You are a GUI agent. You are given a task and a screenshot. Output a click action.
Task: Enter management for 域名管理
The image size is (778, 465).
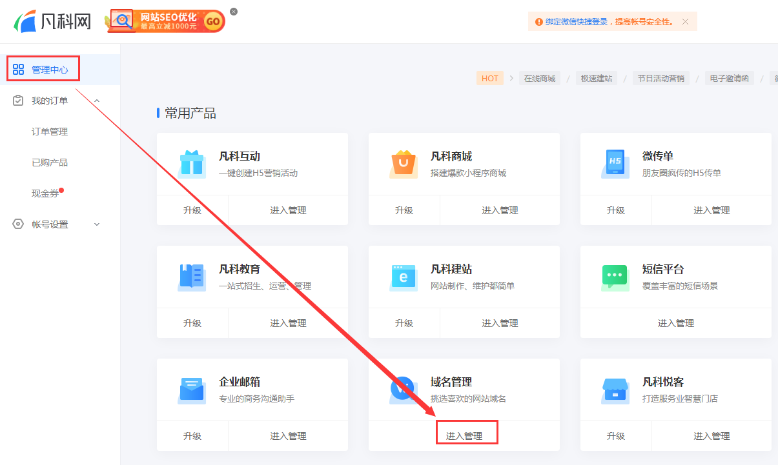464,436
